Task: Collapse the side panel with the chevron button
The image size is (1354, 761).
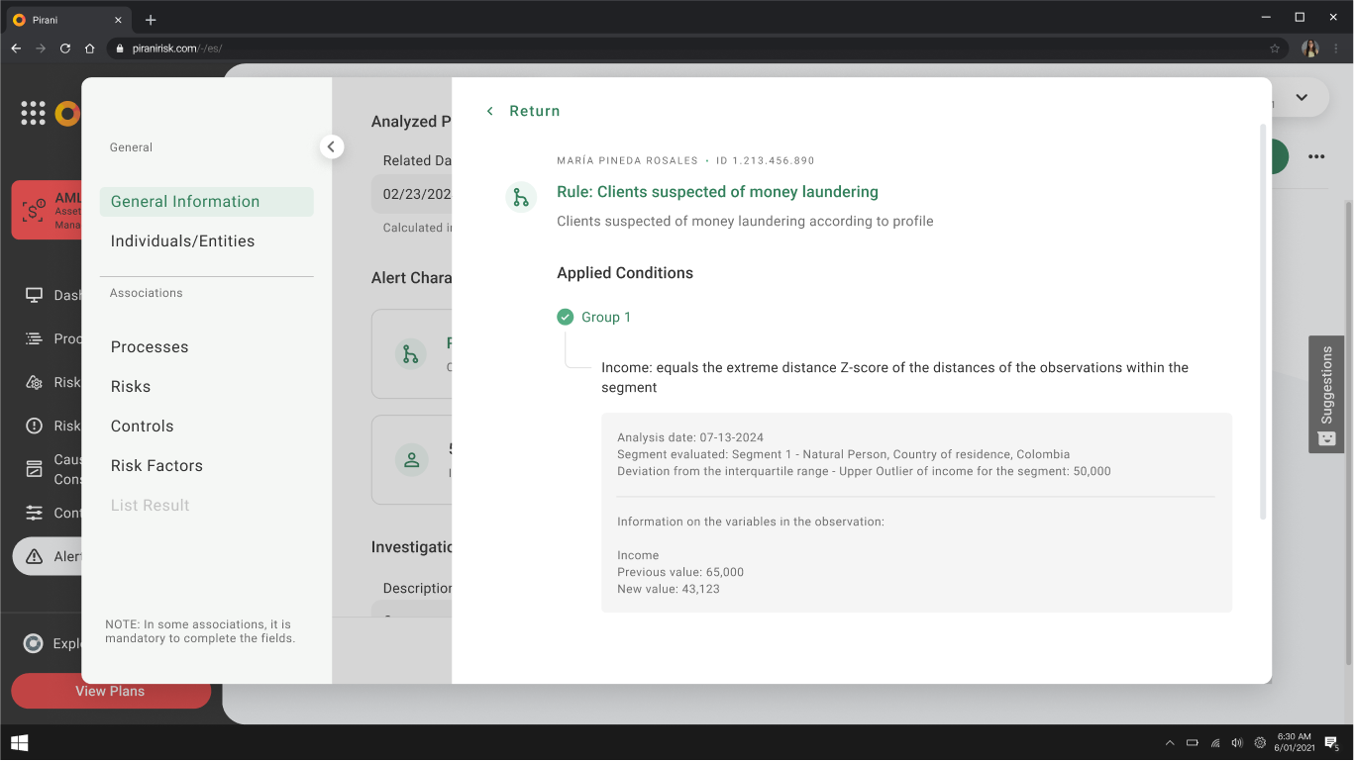Action: pyautogui.click(x=332, y=146)
